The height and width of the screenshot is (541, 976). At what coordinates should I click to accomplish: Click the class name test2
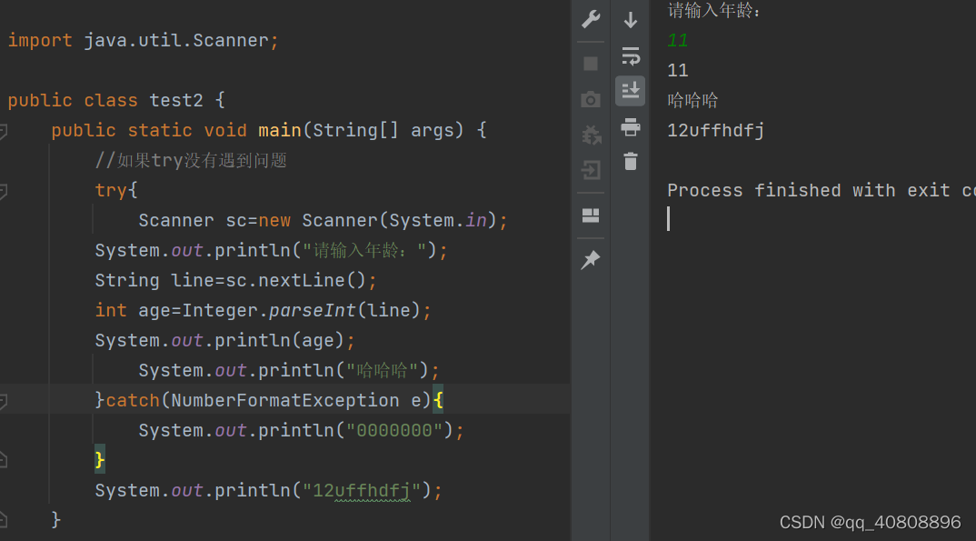pyautogui.click(x=176, y=100)
